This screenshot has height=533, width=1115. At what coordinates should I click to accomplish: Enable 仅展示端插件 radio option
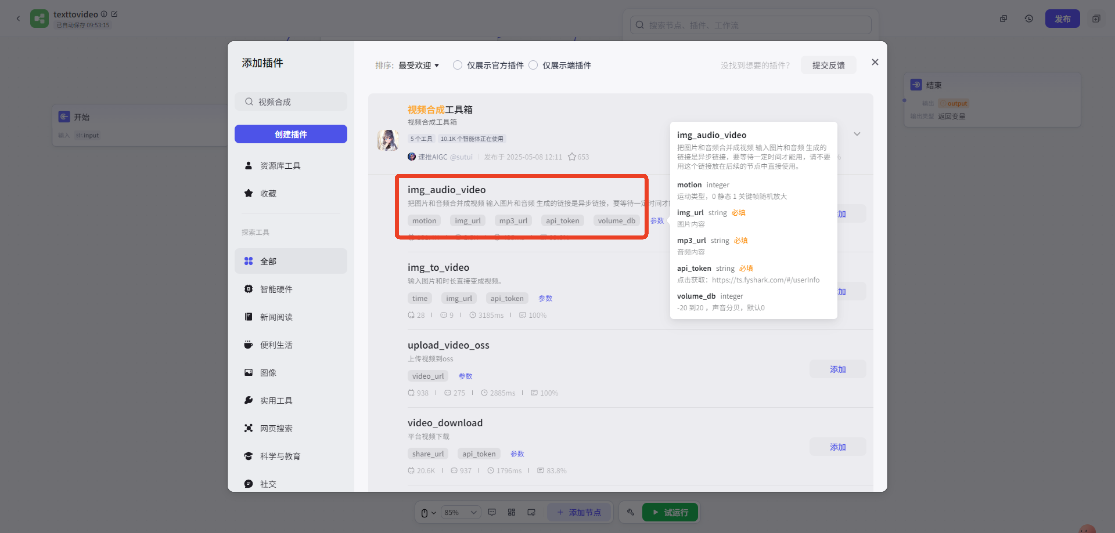pos(533,66)
